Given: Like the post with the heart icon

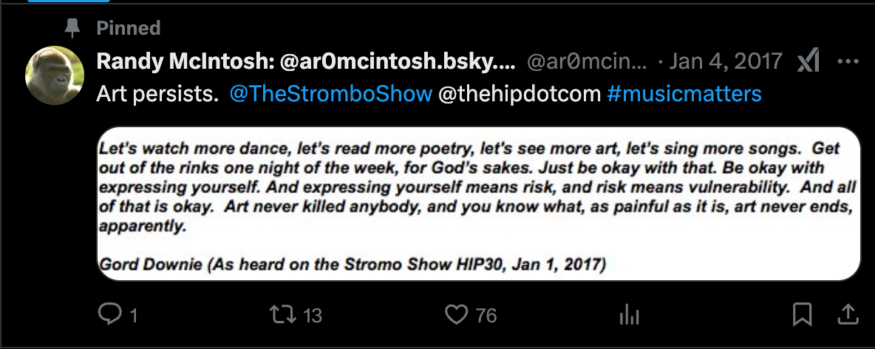Looking at the screenshot, I should point(457,315).
